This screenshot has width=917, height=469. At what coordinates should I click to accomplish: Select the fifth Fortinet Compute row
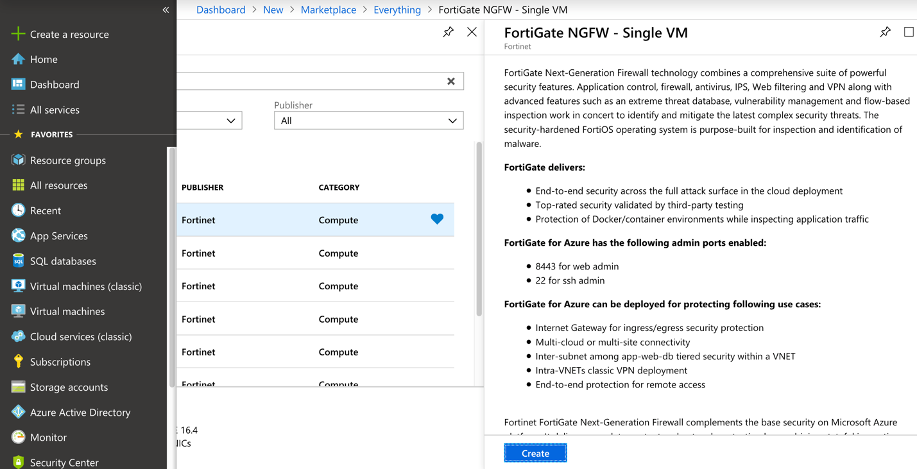pyautogui.click(x=315, y=352)
